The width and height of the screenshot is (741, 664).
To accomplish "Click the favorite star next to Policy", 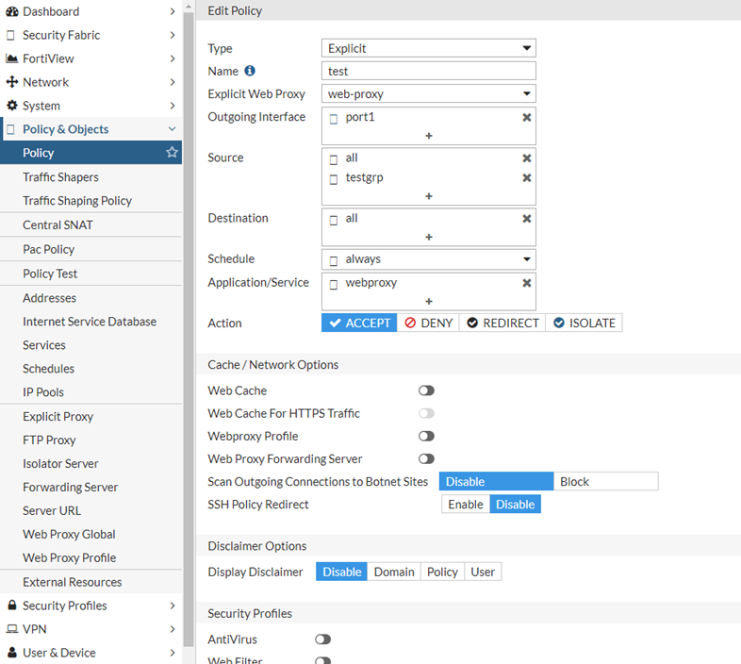I will (x=172, y=152).
